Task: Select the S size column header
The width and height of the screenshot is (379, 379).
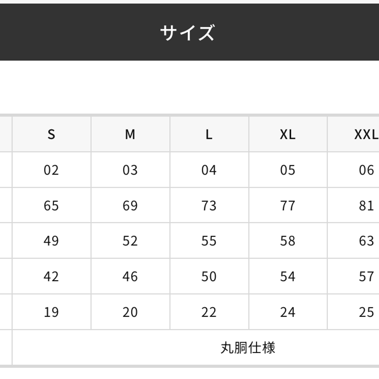Action: pos(51,134)
